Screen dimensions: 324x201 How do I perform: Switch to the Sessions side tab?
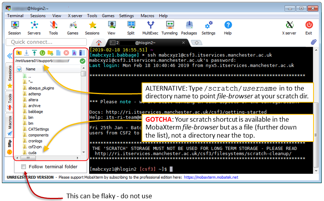coord(9,77)
